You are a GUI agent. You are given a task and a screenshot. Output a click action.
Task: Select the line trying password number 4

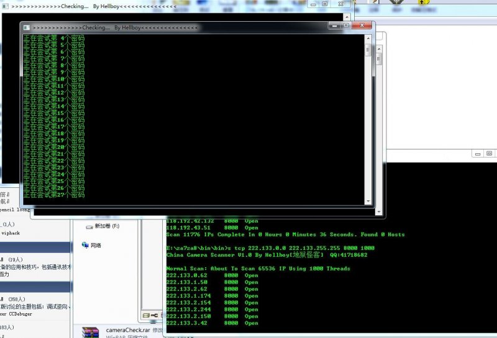click(54, 38)
